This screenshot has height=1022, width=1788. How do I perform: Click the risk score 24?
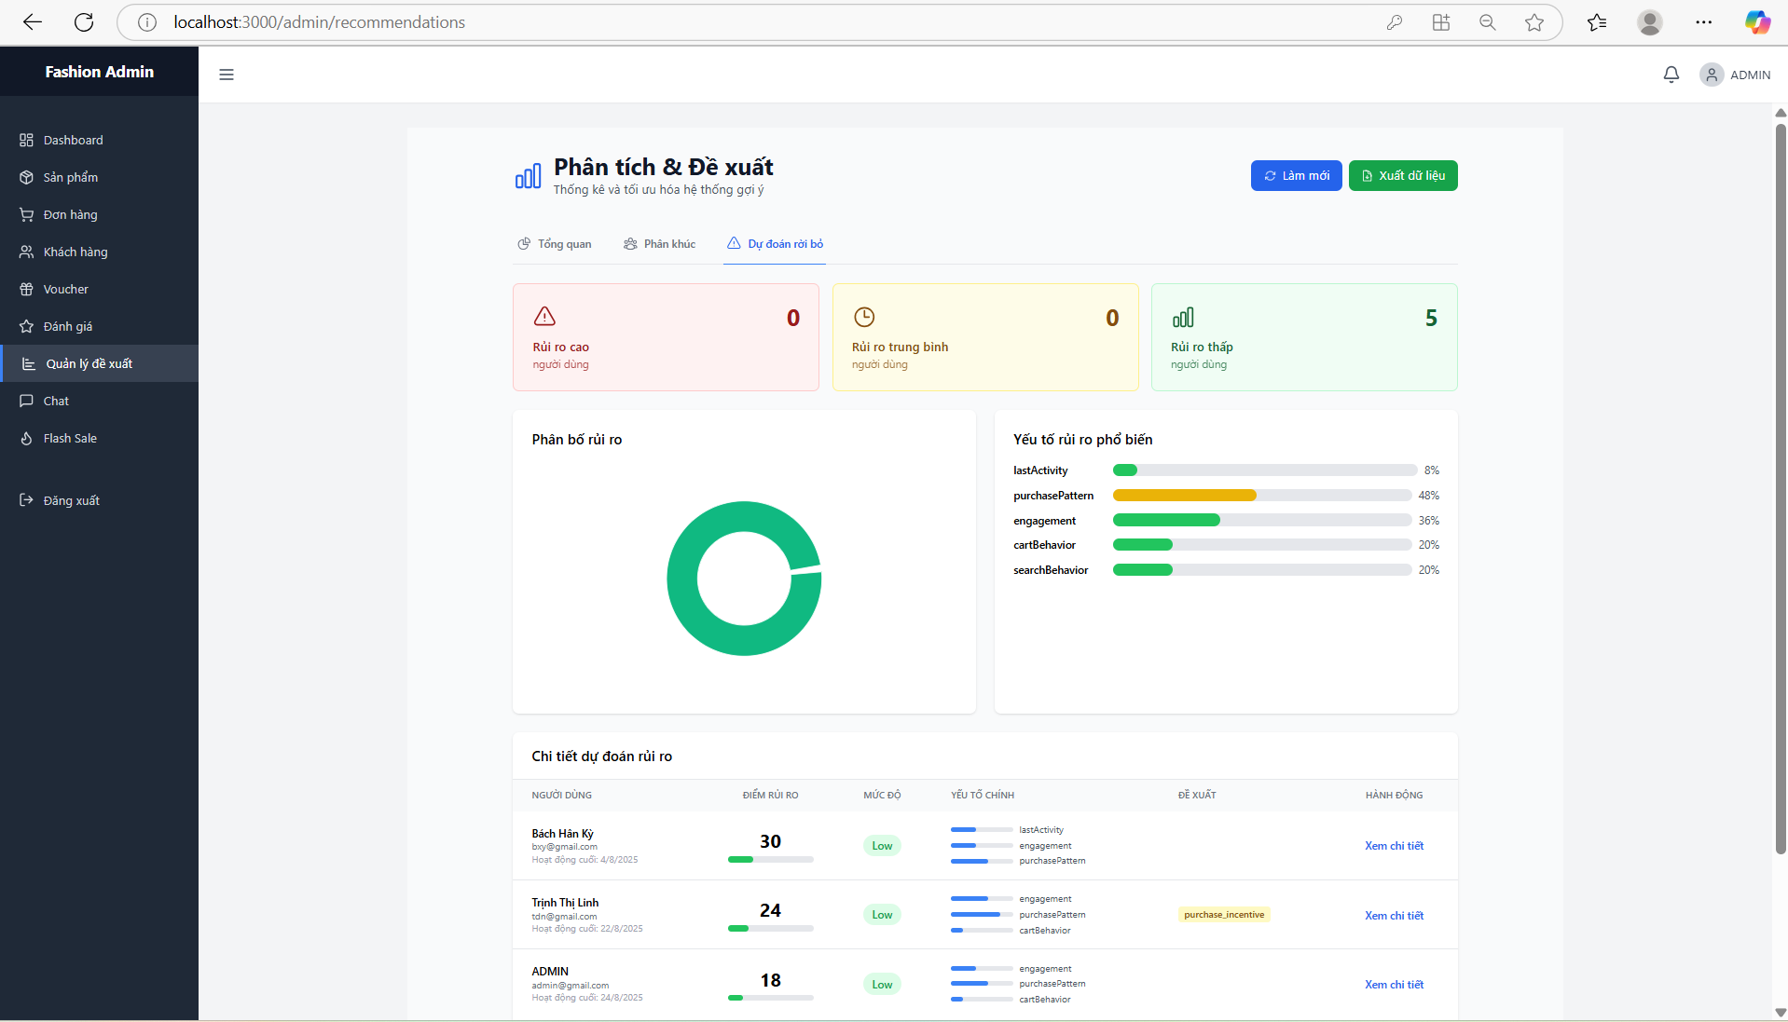coord(770,910)
